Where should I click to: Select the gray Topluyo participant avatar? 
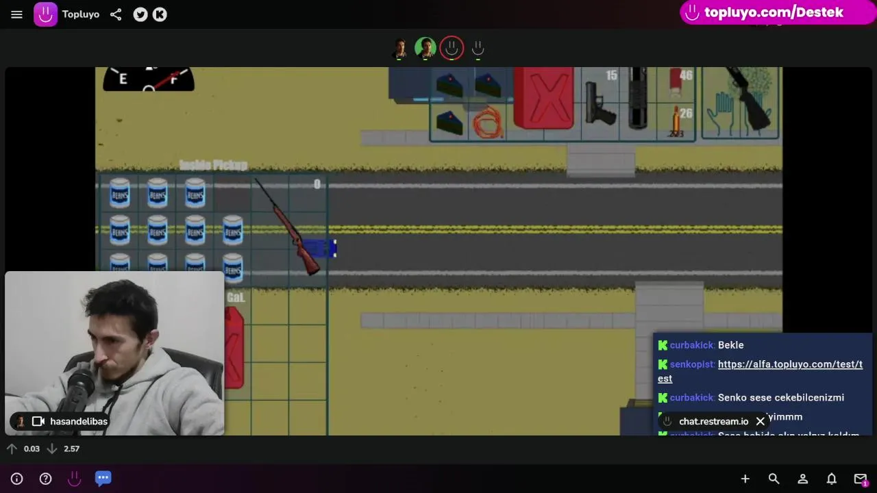point(478,48)
